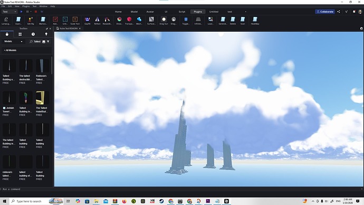Image resolution: width=364 pixels, height=205 pixels.
Task: Open the Reflect plugin
Action: [97, 21]
